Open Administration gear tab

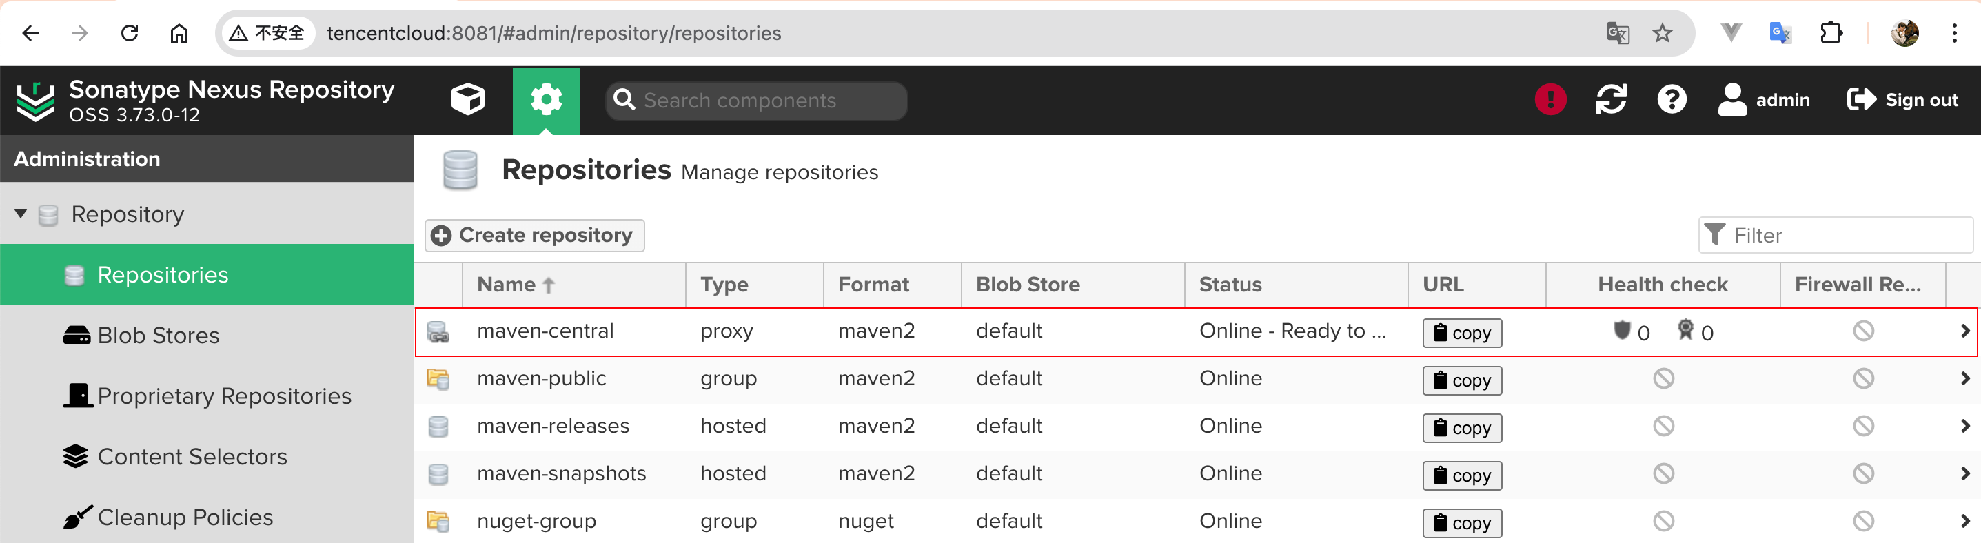pyautogui.click(x=546, y=101)
